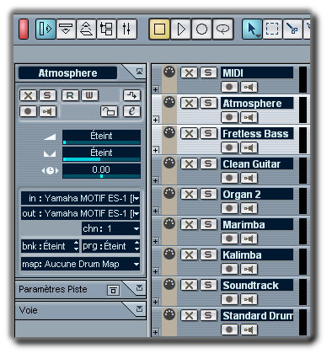Select the Split scissors tool

292,29
